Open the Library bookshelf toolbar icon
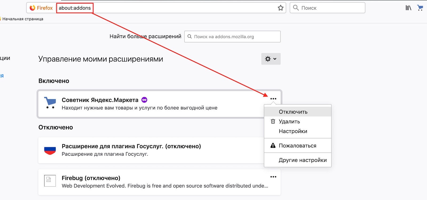This screenshot has height=200, width=427. tap(408, 8)
